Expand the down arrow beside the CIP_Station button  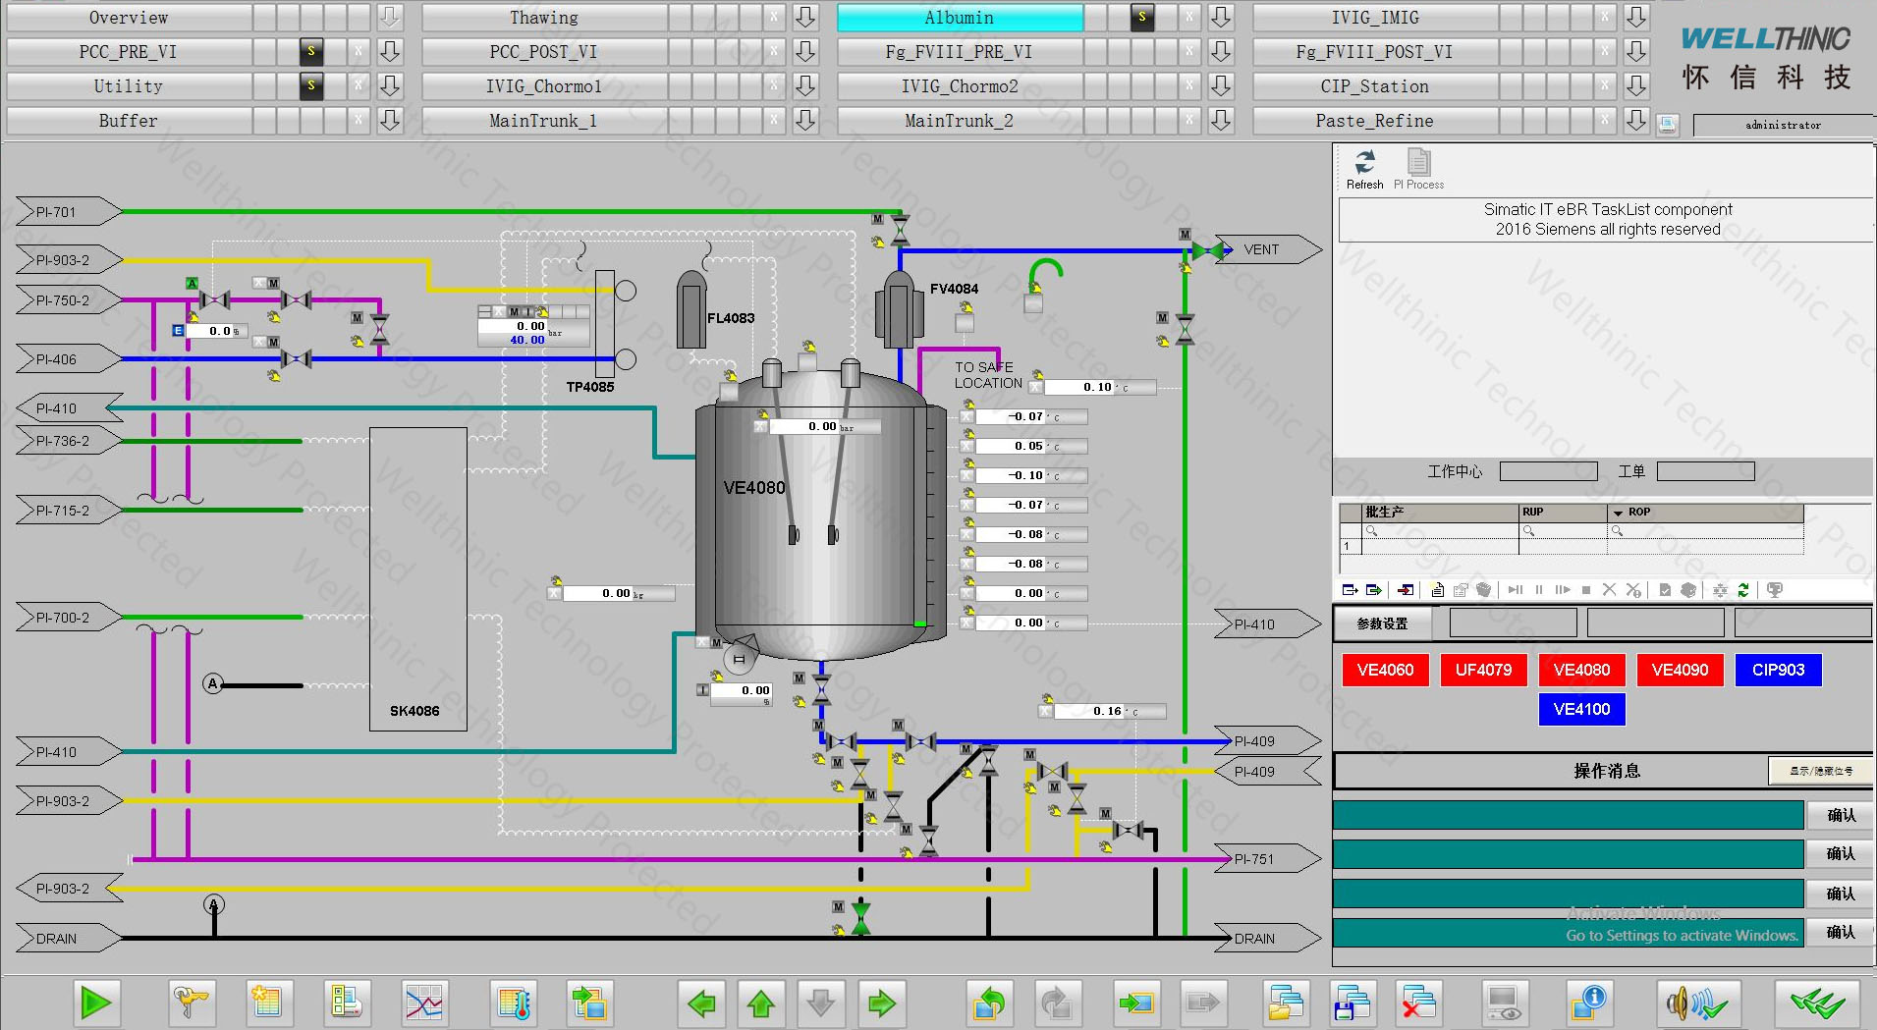[1636, 86]
